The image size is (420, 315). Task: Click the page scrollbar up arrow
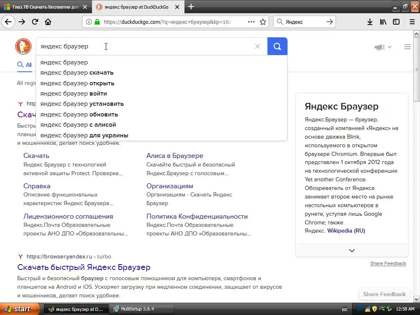click(417, 34)
